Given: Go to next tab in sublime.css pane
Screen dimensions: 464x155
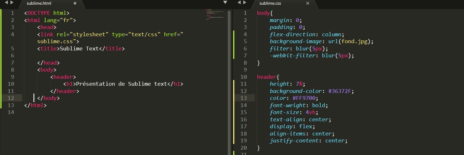Looking at the screenshot, I should click(x=244, y=3).
